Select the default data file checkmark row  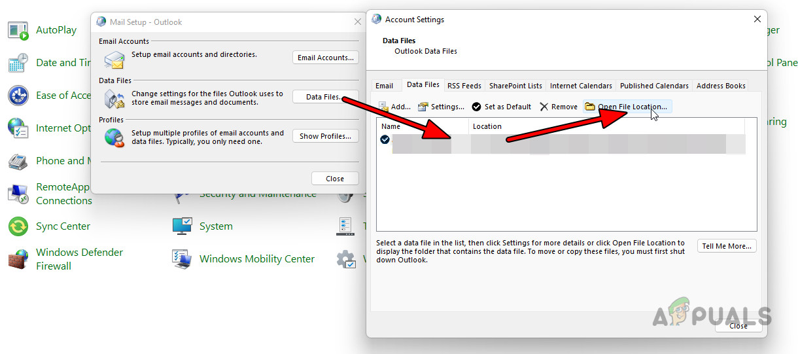561,144
